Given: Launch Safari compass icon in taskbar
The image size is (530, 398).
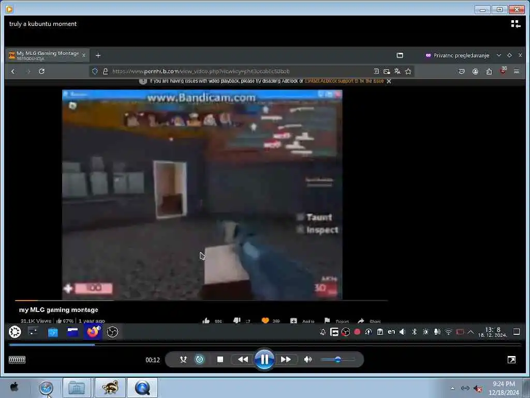Looking at the screenshot, I should [46, 388].
